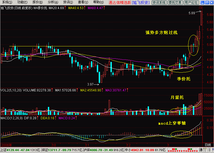Click the 中小 4942.81 index in status bar
This screenshot has width=214, height=153.
tap(145, 150)
